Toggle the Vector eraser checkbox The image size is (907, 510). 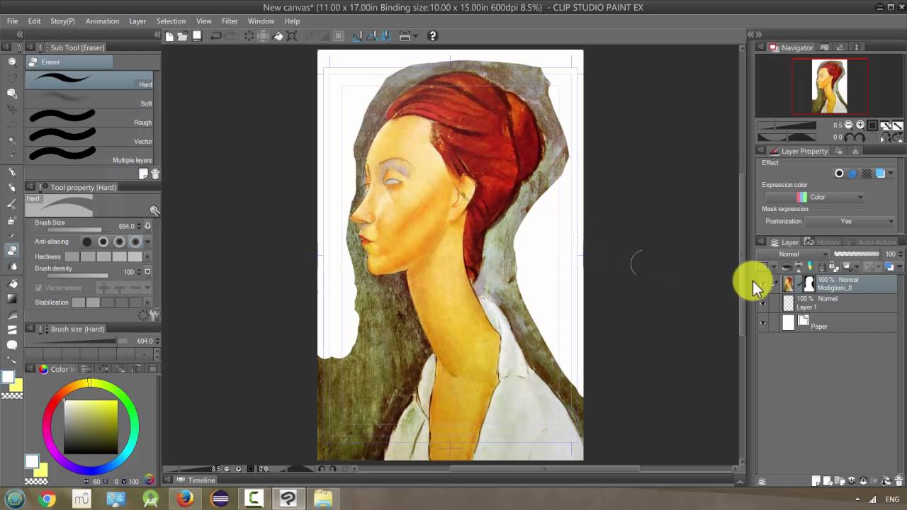pyautogui.click(x=39, y=288)
